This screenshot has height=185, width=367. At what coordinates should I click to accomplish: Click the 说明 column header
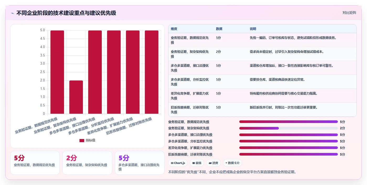(x=253, y=29)
